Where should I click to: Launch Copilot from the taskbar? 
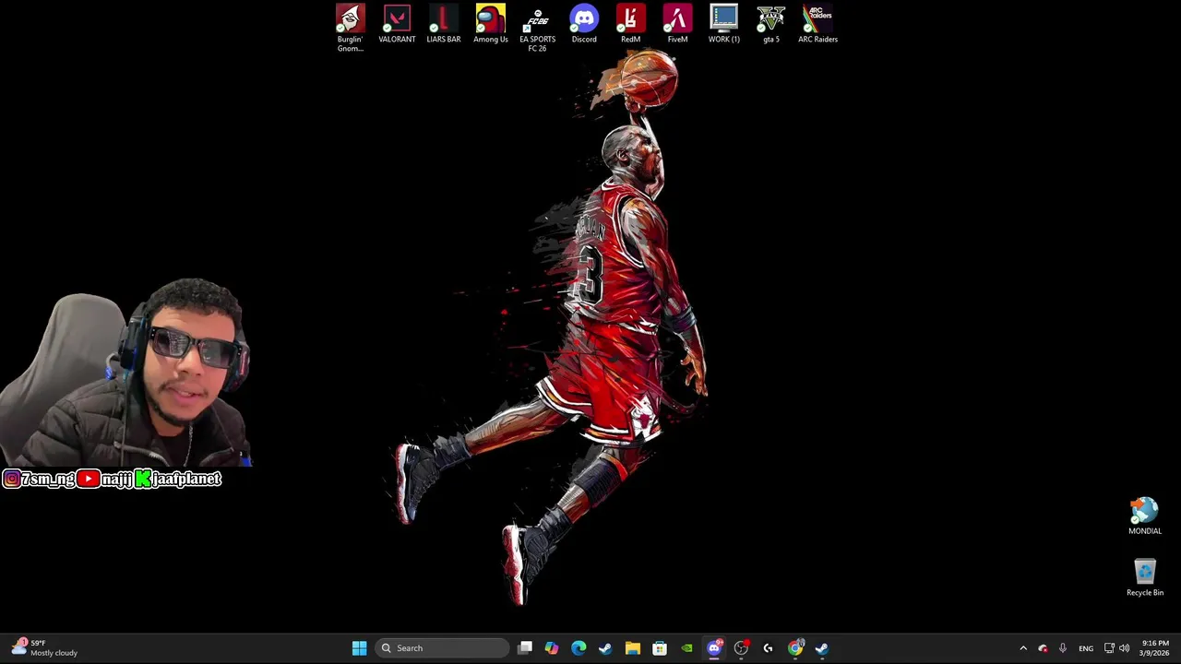[552, 648]
